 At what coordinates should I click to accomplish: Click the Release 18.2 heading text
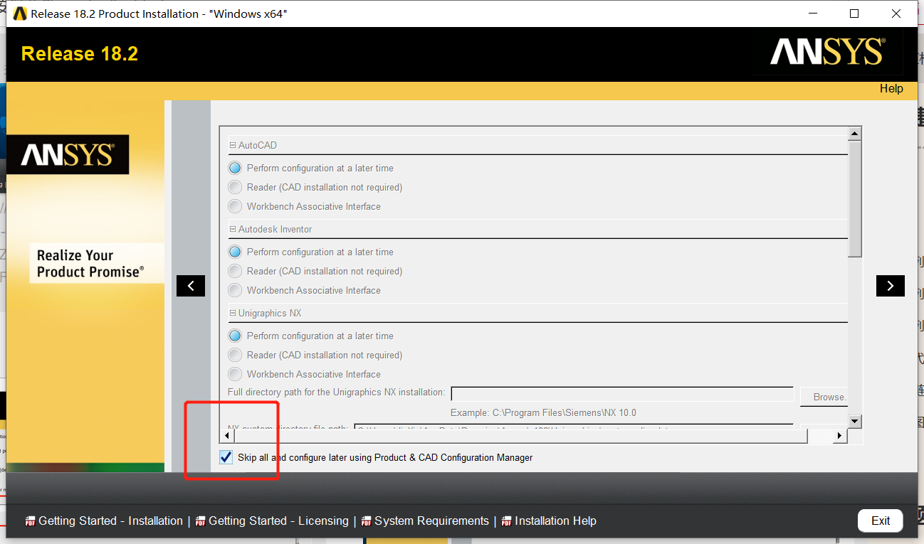coord(80,54)
